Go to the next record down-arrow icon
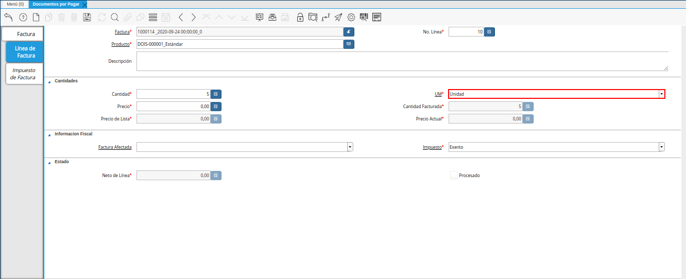Screen dimensions: 686x279 pos(232,17)
